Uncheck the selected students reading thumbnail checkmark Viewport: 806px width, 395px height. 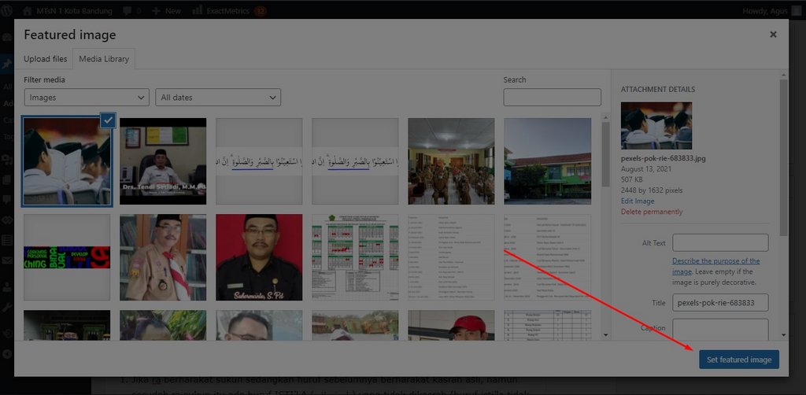[108, 120]
